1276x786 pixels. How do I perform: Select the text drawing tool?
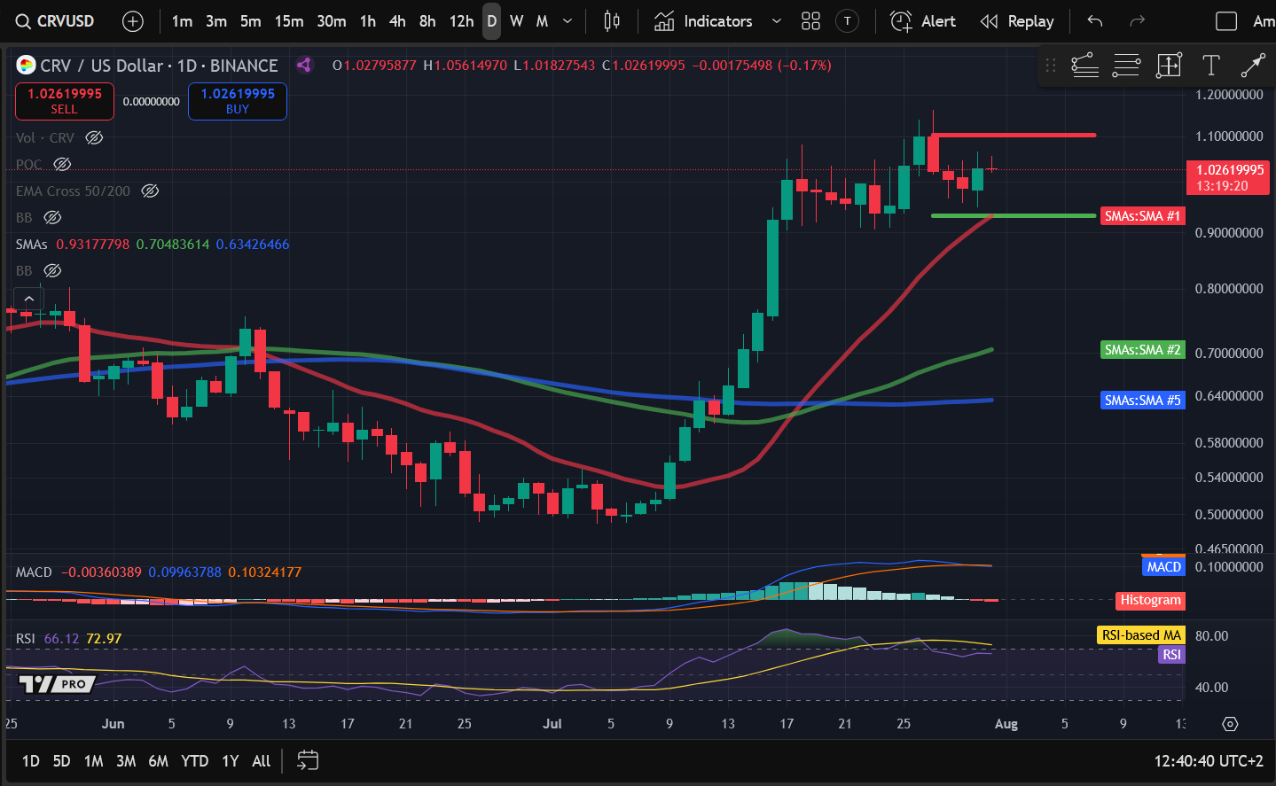[1210, 65]
